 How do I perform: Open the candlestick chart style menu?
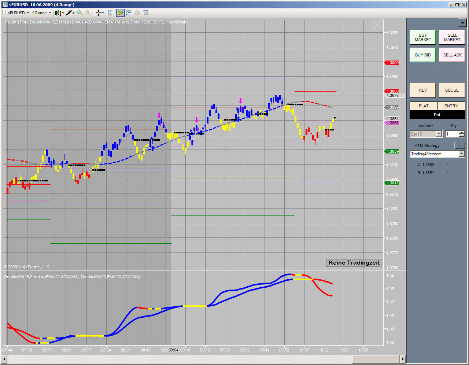coord(58,13)
